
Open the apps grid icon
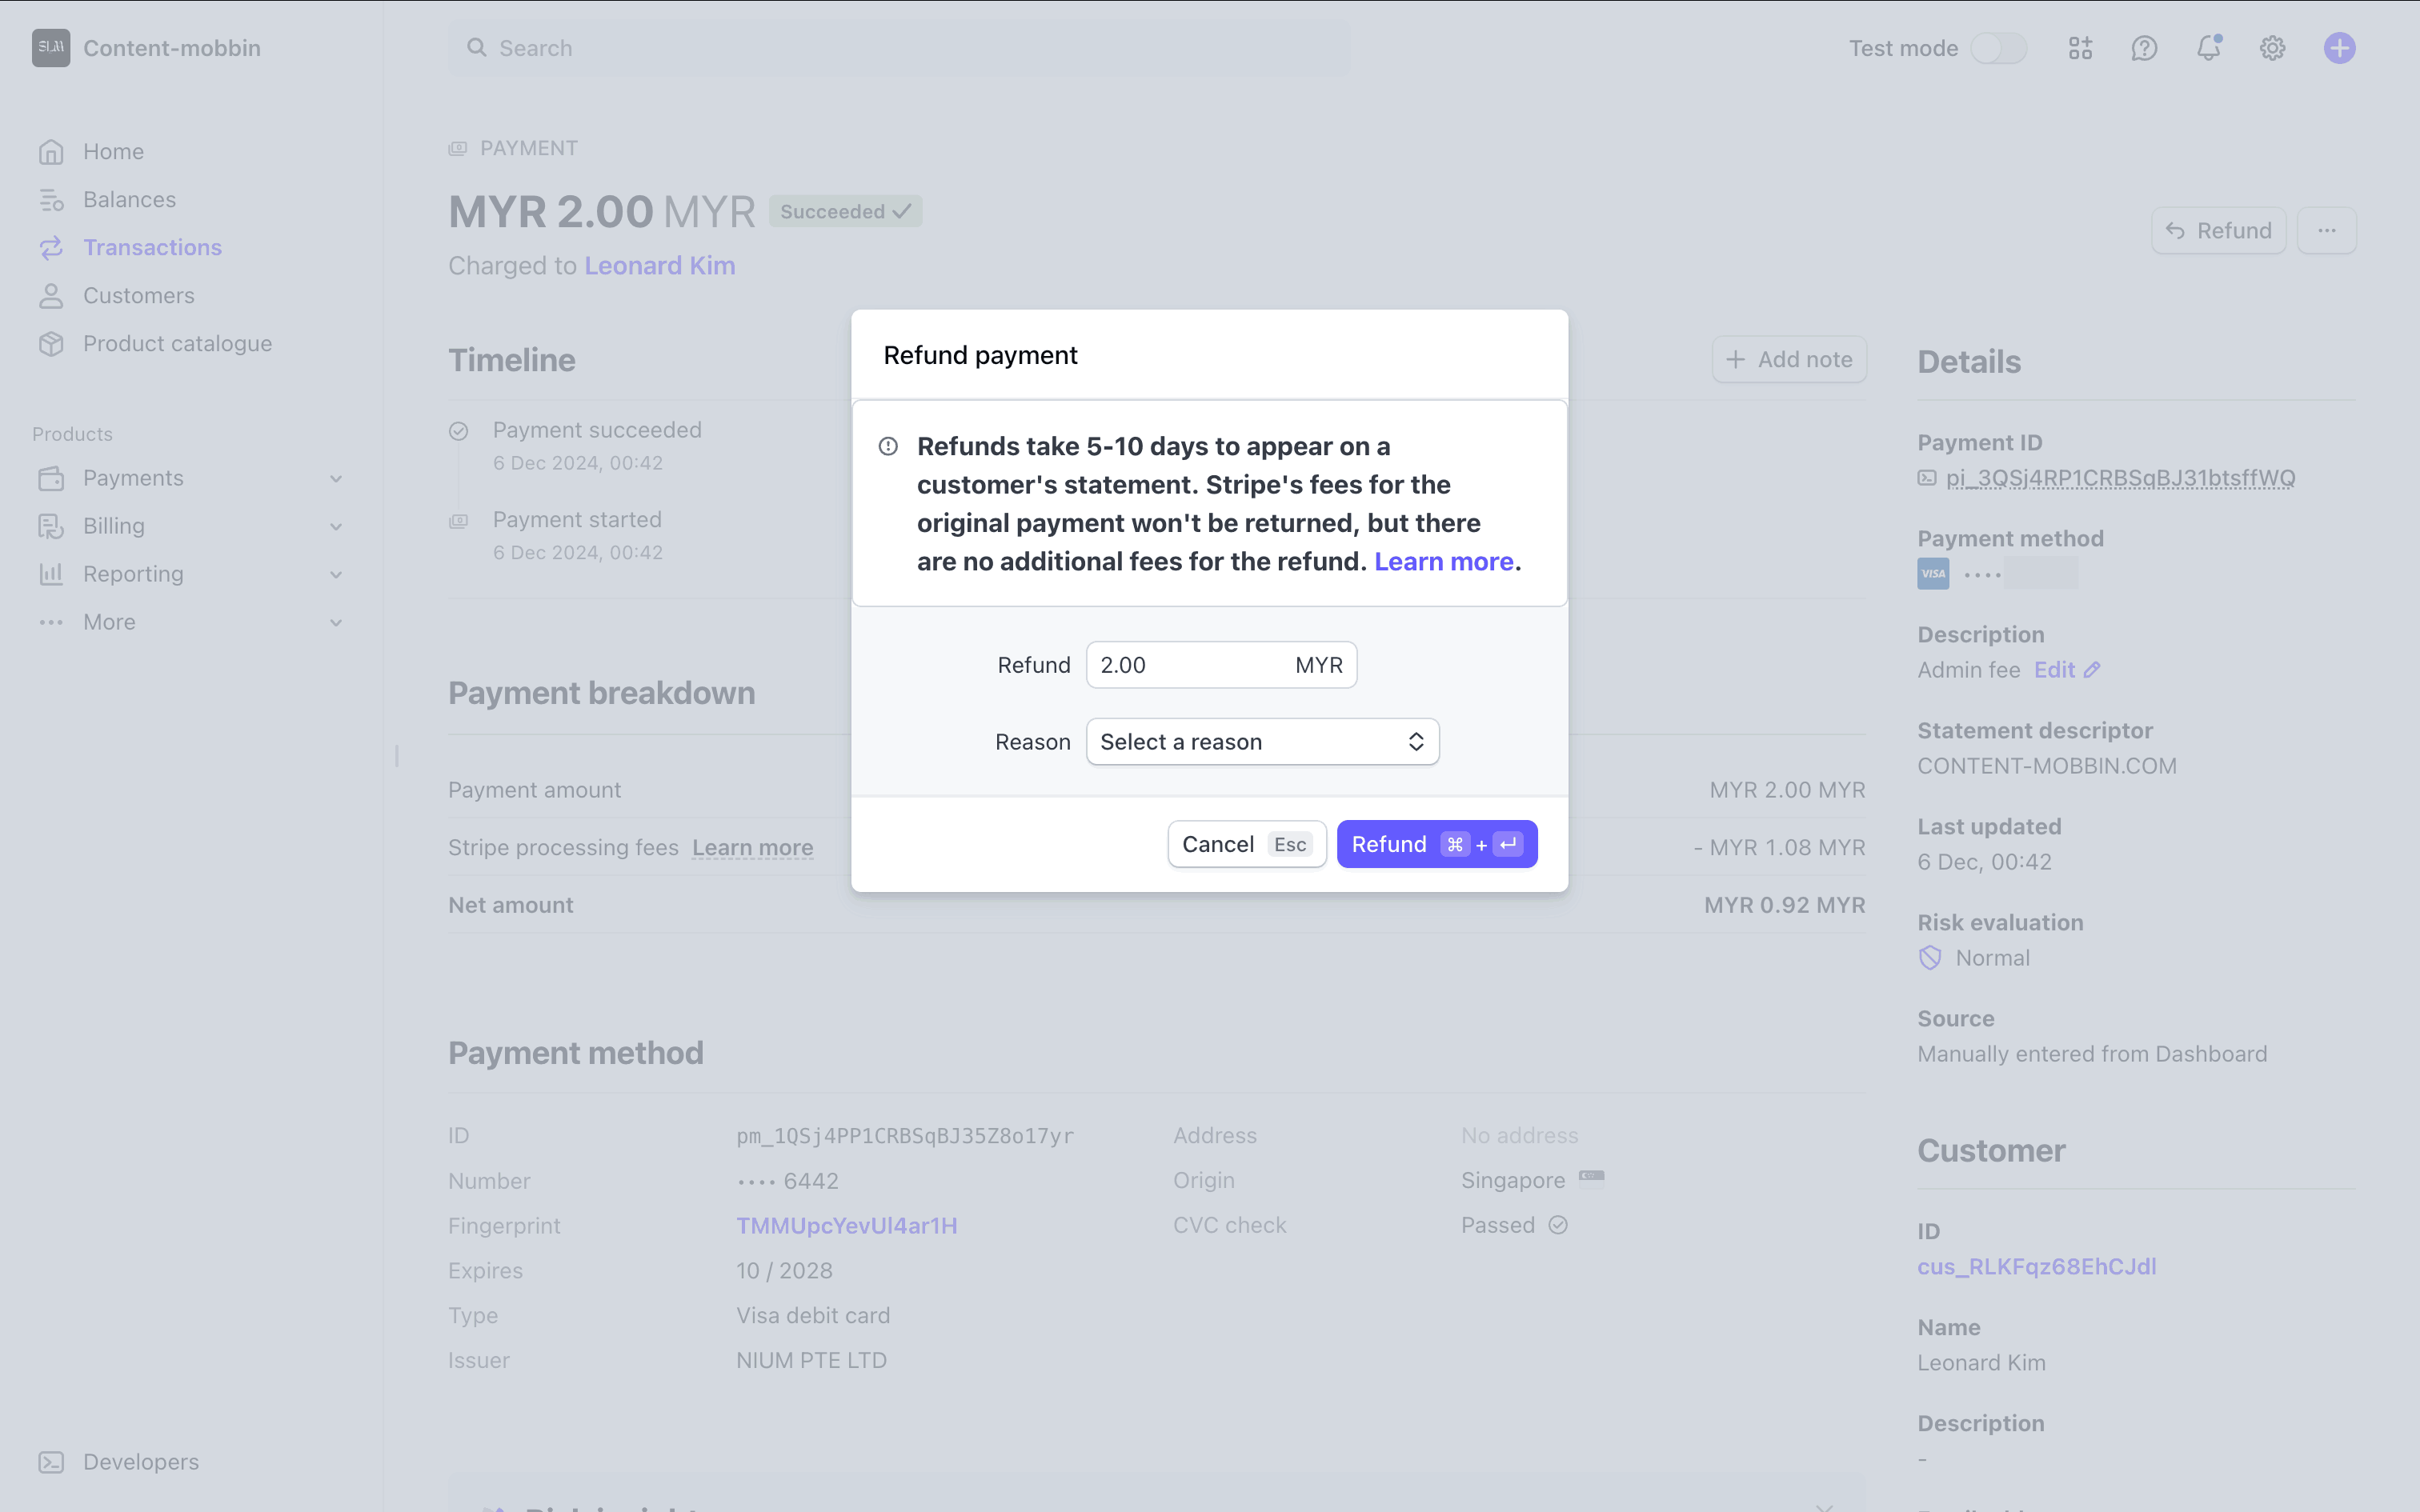(2080, 48)
